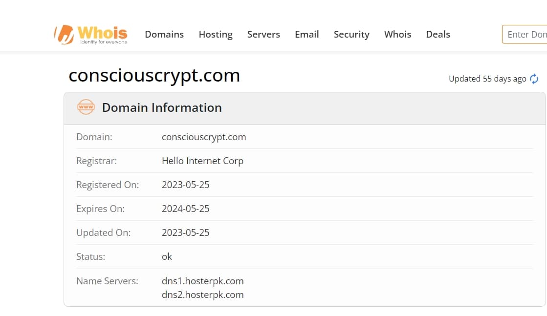Viewport: 547px width, 316px height.
Task: Open the Email menu item
Action: click(307, 34)
